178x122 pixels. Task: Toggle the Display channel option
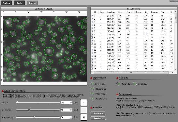[x=93, y=99]
